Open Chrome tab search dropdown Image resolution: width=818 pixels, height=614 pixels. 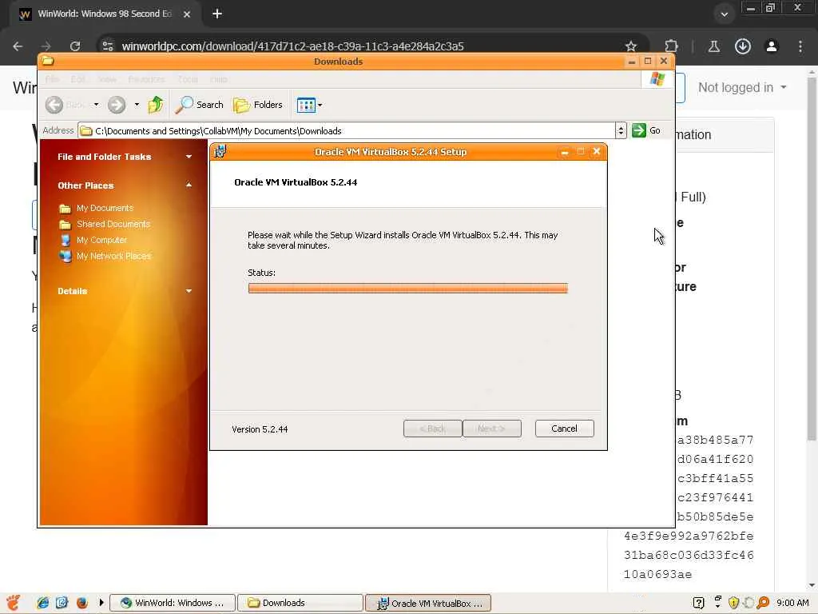point(724,14)
